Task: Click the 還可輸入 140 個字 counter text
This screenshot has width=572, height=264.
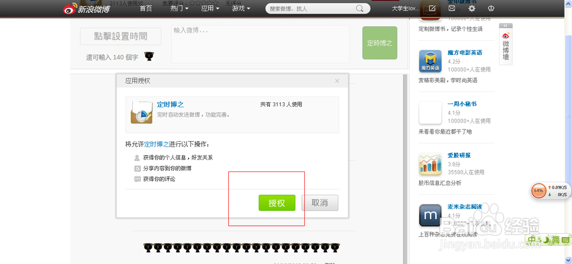Action: [112, 57]
